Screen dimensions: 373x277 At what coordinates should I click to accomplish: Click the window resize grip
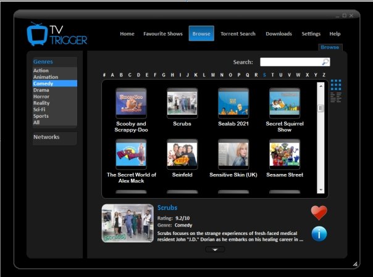pyautogui.click(x=355, y=264)
